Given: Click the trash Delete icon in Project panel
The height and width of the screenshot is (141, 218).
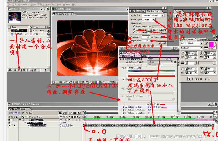Looking at the screenshot, I should [x=24, y=70].
